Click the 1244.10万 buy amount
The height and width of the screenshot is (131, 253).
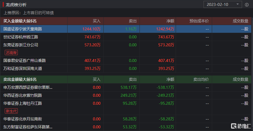91,29
